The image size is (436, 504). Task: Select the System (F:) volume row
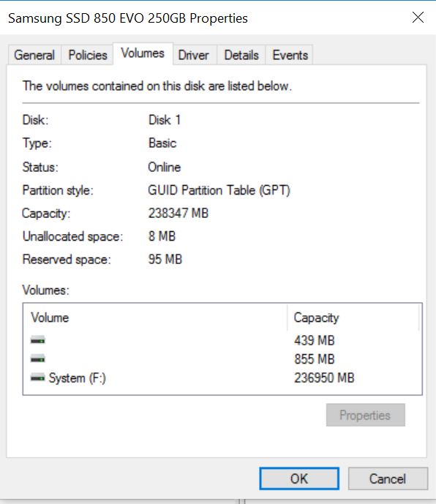click(x=222, y=377)
